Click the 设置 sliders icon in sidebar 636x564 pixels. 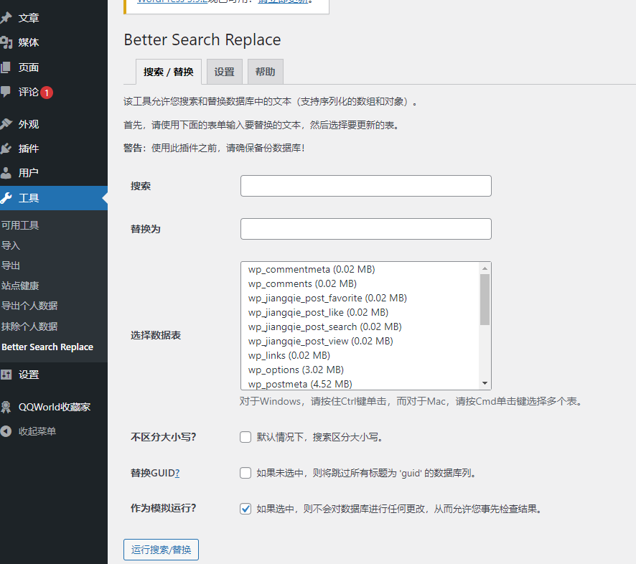tap(6, 375)
